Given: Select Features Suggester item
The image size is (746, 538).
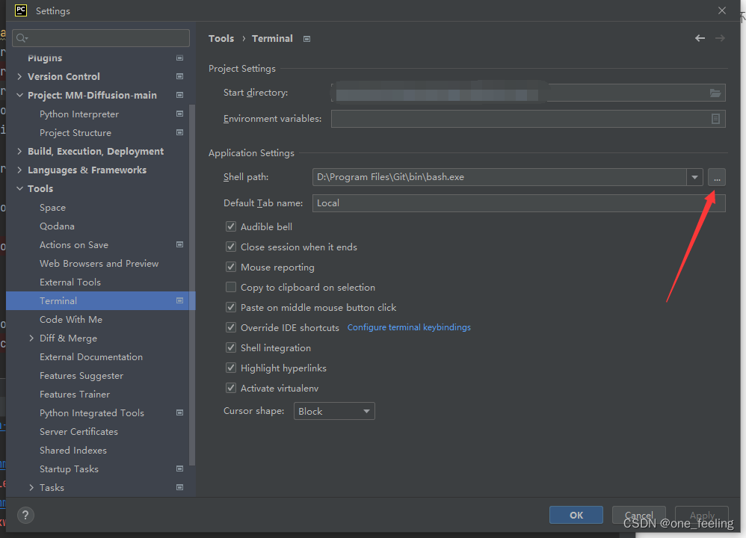Looking at the screenshot, I should pyautogui.click(x=81, y=376).
